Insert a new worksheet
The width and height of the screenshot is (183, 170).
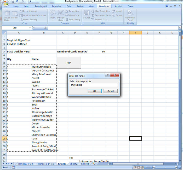click(94, 164)
